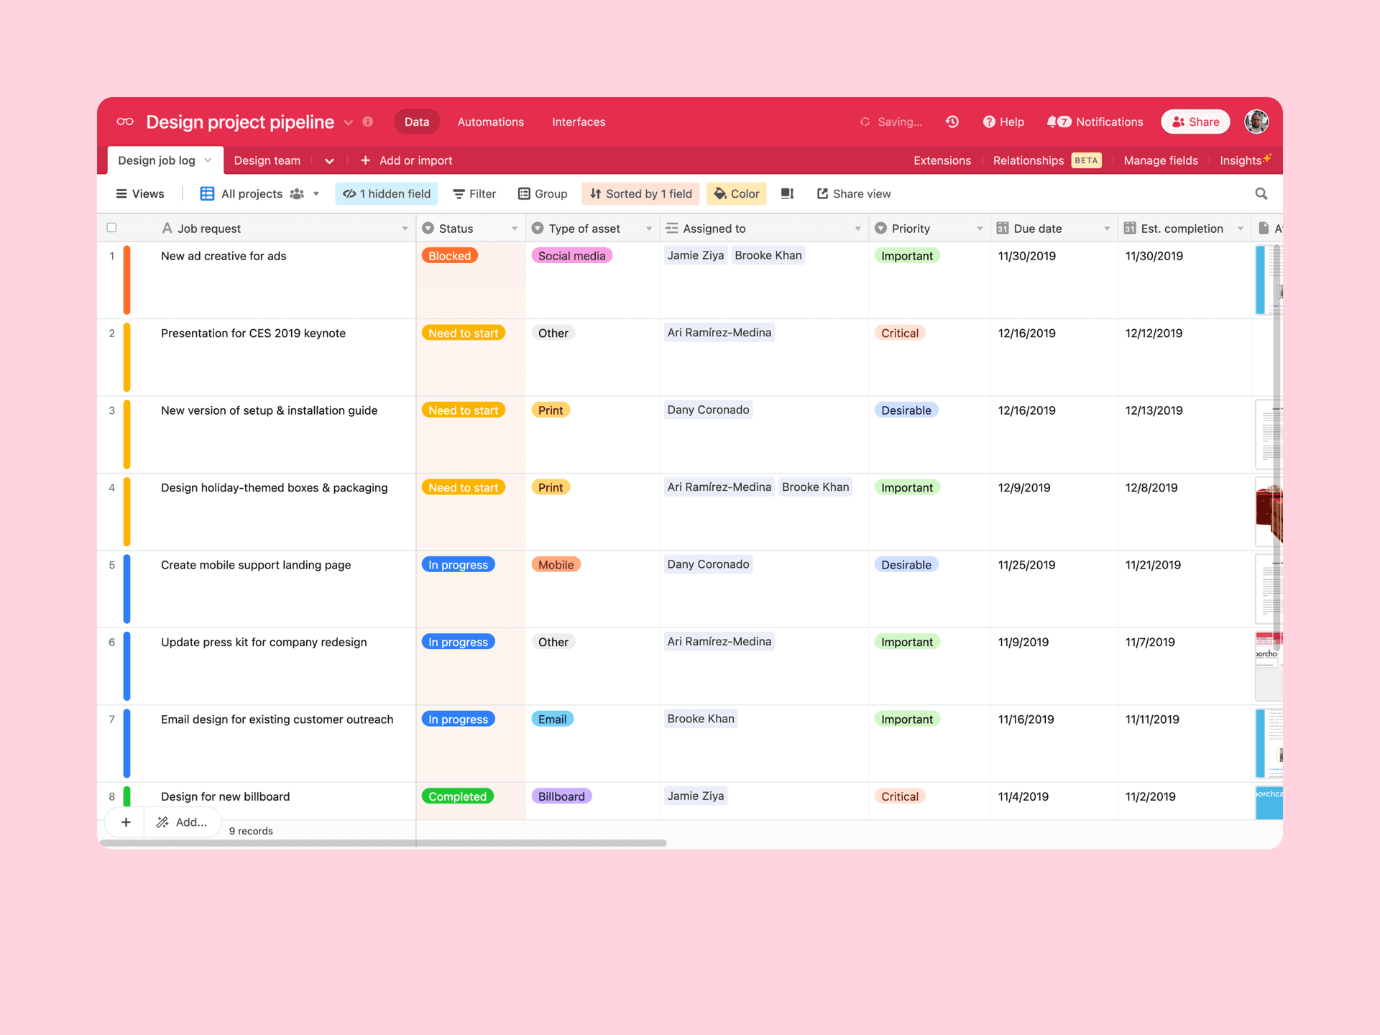Click the horizontal scrollbar at the bottom
Viewport: 1380px width, 1035px height.
point(385,842)
